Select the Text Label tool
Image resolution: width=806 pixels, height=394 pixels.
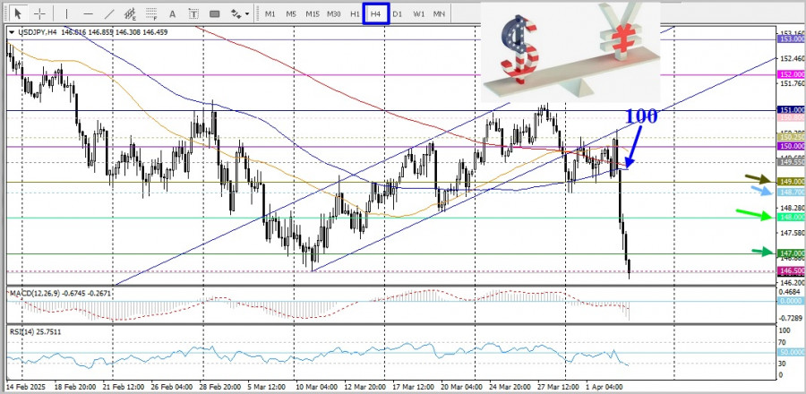[x=193, y=13]
